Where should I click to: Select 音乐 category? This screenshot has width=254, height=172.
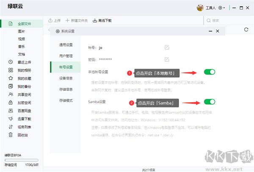tap(22, 46)
